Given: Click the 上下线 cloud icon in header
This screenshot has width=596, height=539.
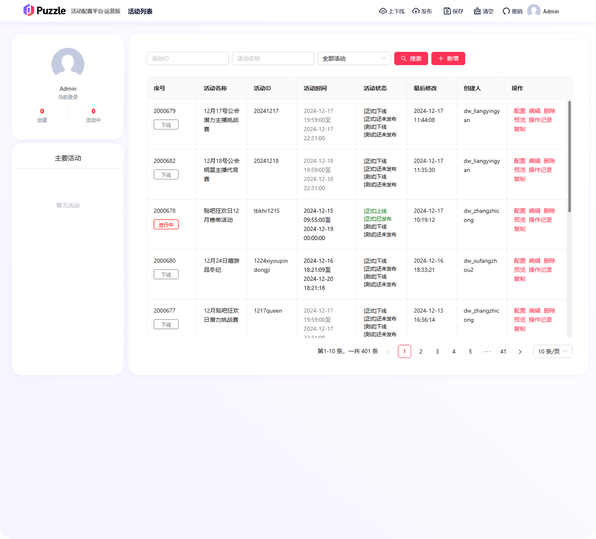Looking at the screenshot, I should click(383, 11).
